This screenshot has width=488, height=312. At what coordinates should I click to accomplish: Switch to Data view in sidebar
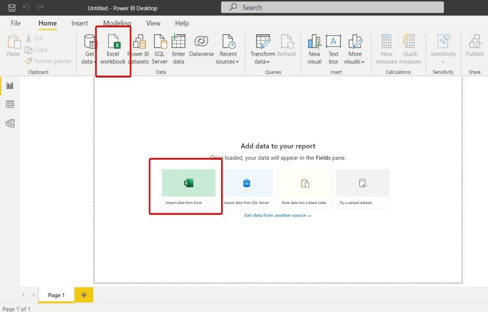(x=10, y=104)
